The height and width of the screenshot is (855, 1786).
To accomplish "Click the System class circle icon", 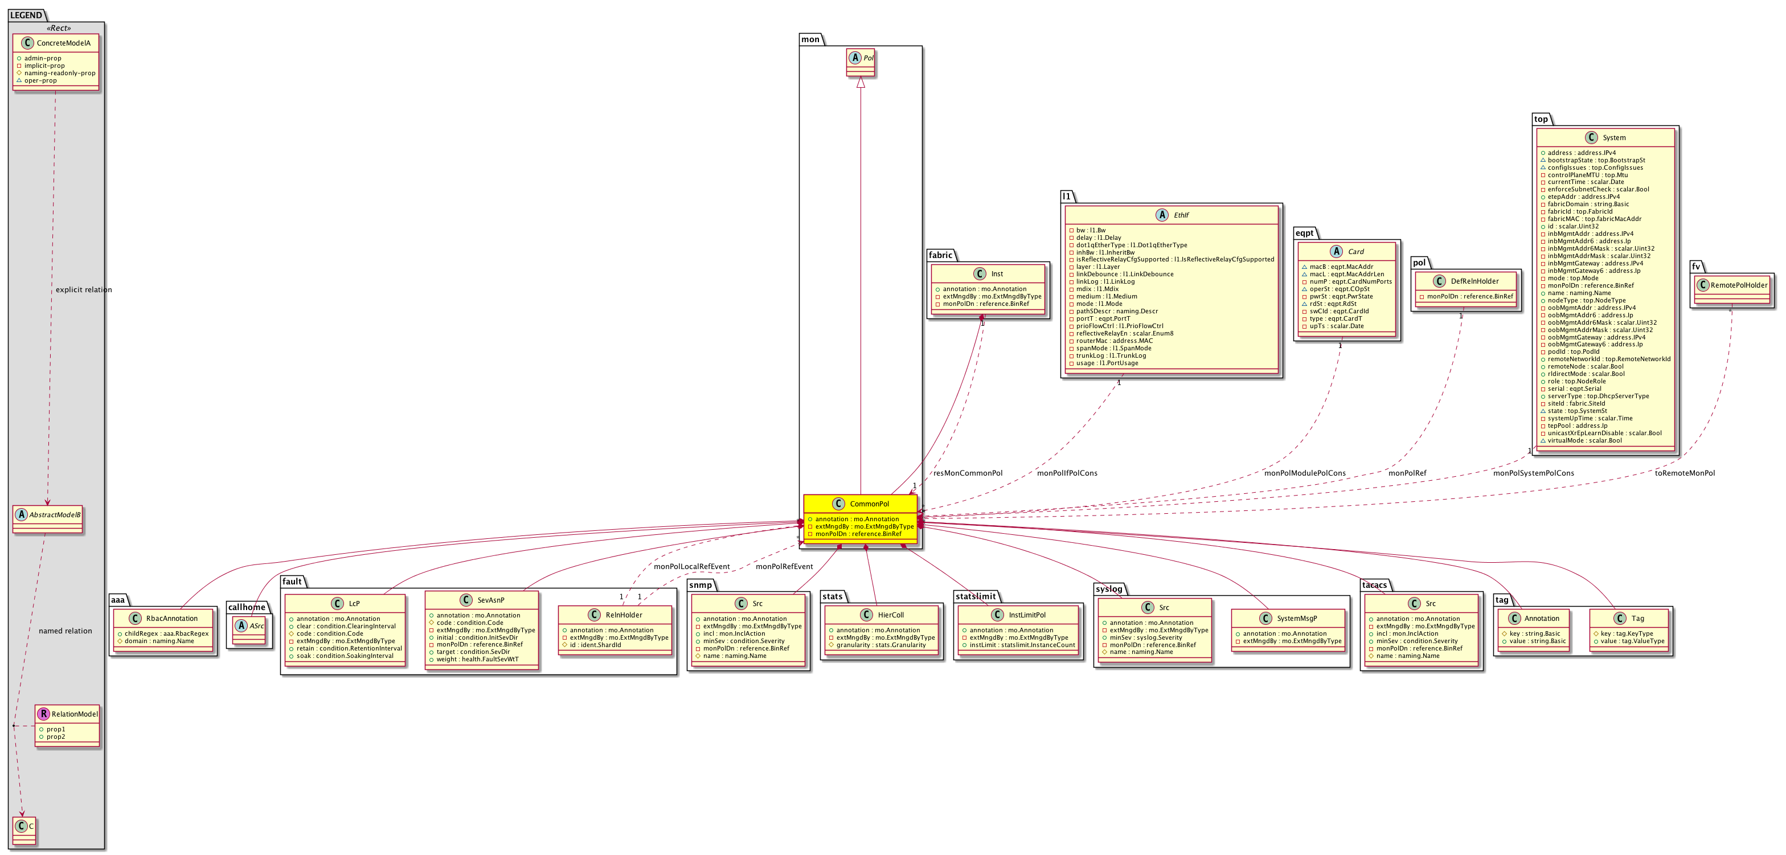I will tap(1591, 137).
